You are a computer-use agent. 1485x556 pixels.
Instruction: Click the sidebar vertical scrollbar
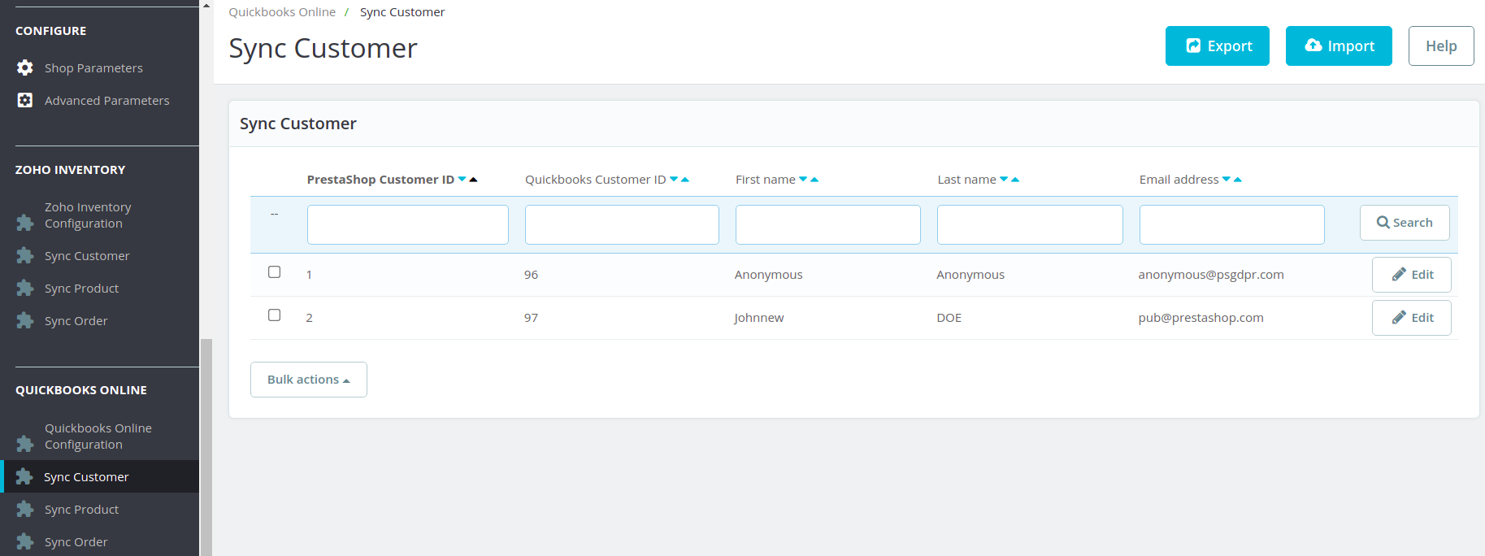(x=206, y=447)
